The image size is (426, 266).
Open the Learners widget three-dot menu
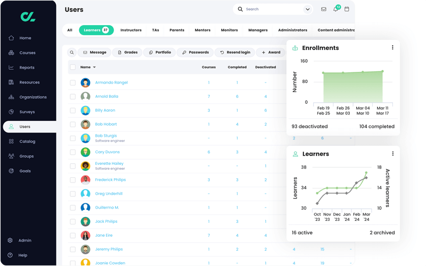tap(392, 154)
